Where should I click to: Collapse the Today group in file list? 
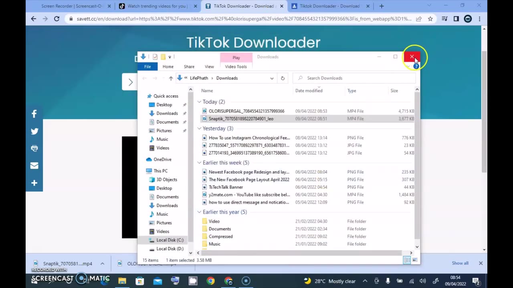click(x=199, y=102)
